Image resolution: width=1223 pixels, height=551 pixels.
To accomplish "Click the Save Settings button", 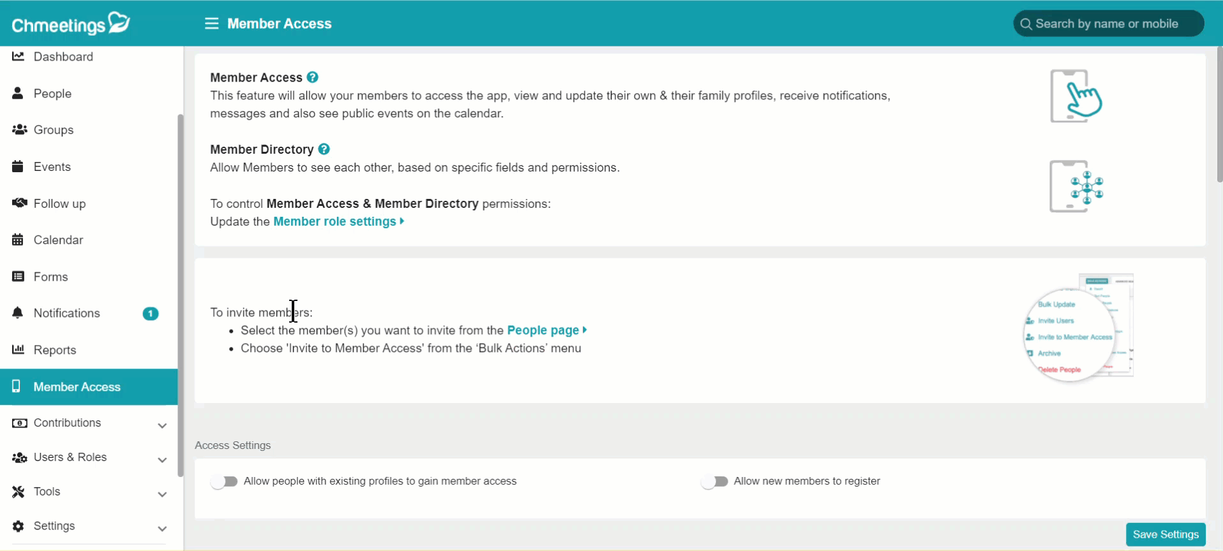I will point(1166,534).
